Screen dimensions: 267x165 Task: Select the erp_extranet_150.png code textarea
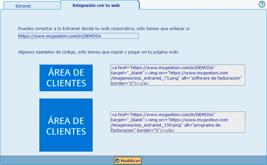178,122
